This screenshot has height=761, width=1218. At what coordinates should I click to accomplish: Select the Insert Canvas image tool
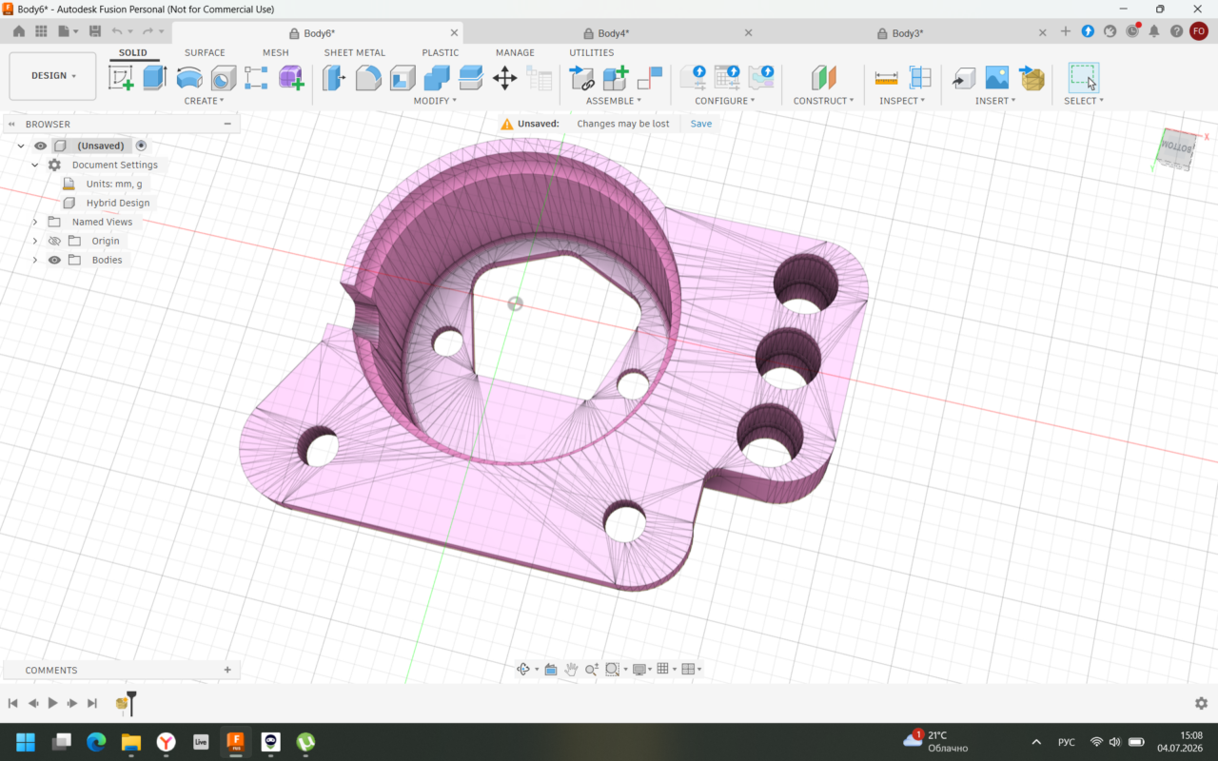(996, 78)
